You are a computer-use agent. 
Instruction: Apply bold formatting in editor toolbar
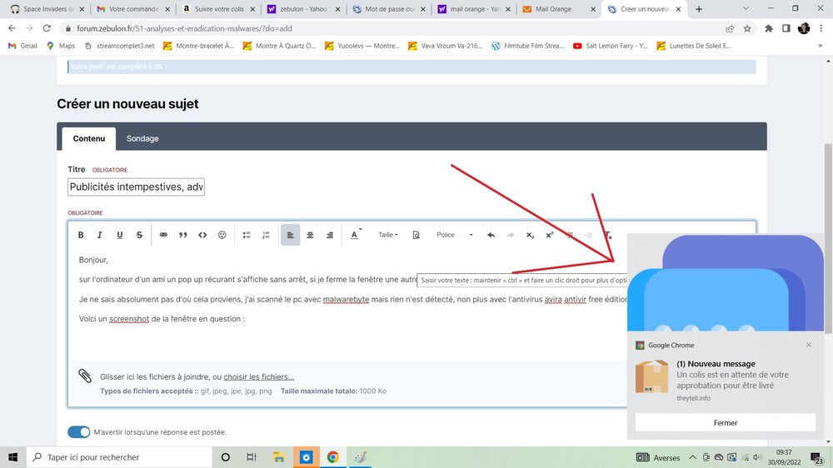click(x=81, y=235)
